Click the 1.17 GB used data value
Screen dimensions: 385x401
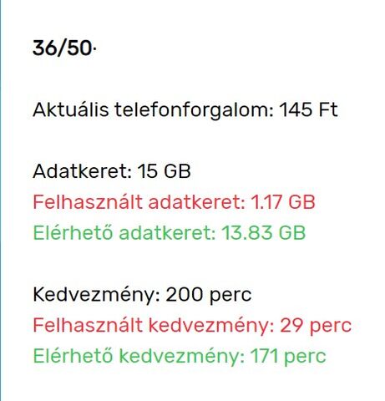(x=283, y=201)
